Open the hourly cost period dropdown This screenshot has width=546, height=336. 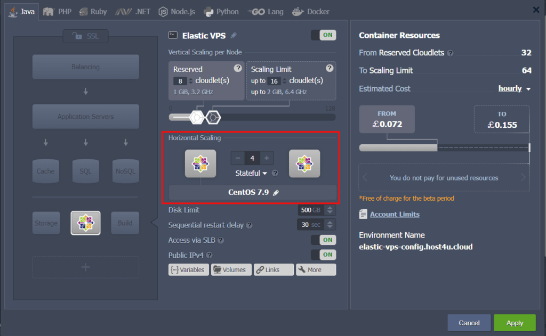(x=515, y=89)
